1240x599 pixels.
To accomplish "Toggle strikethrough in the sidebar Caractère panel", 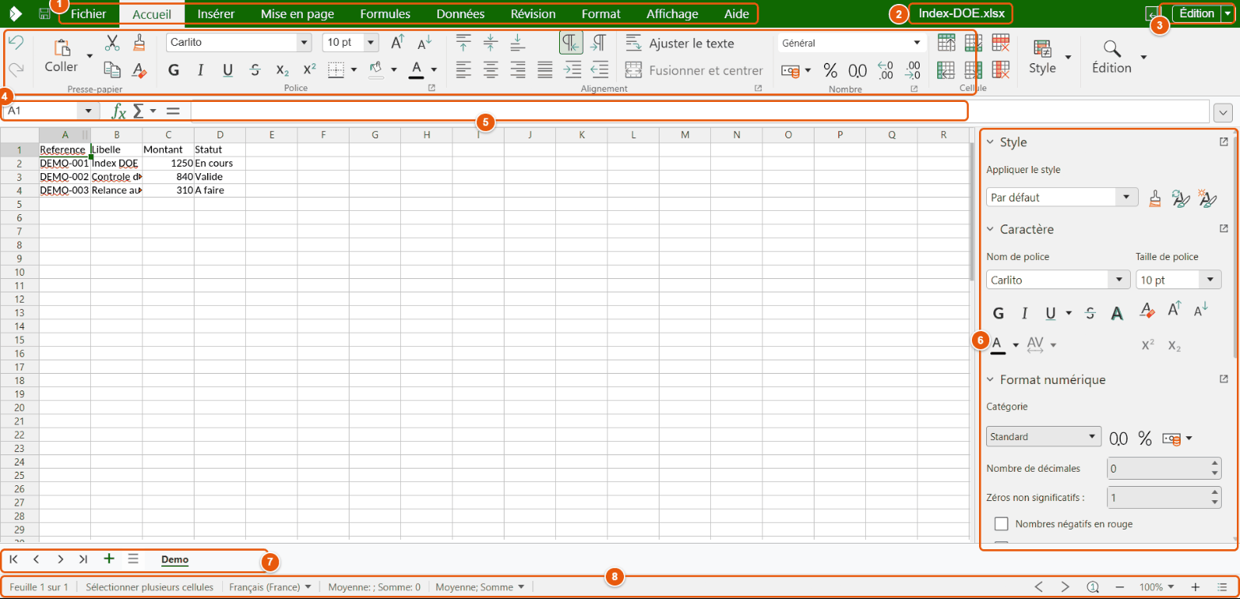I will click(1090, 313).
